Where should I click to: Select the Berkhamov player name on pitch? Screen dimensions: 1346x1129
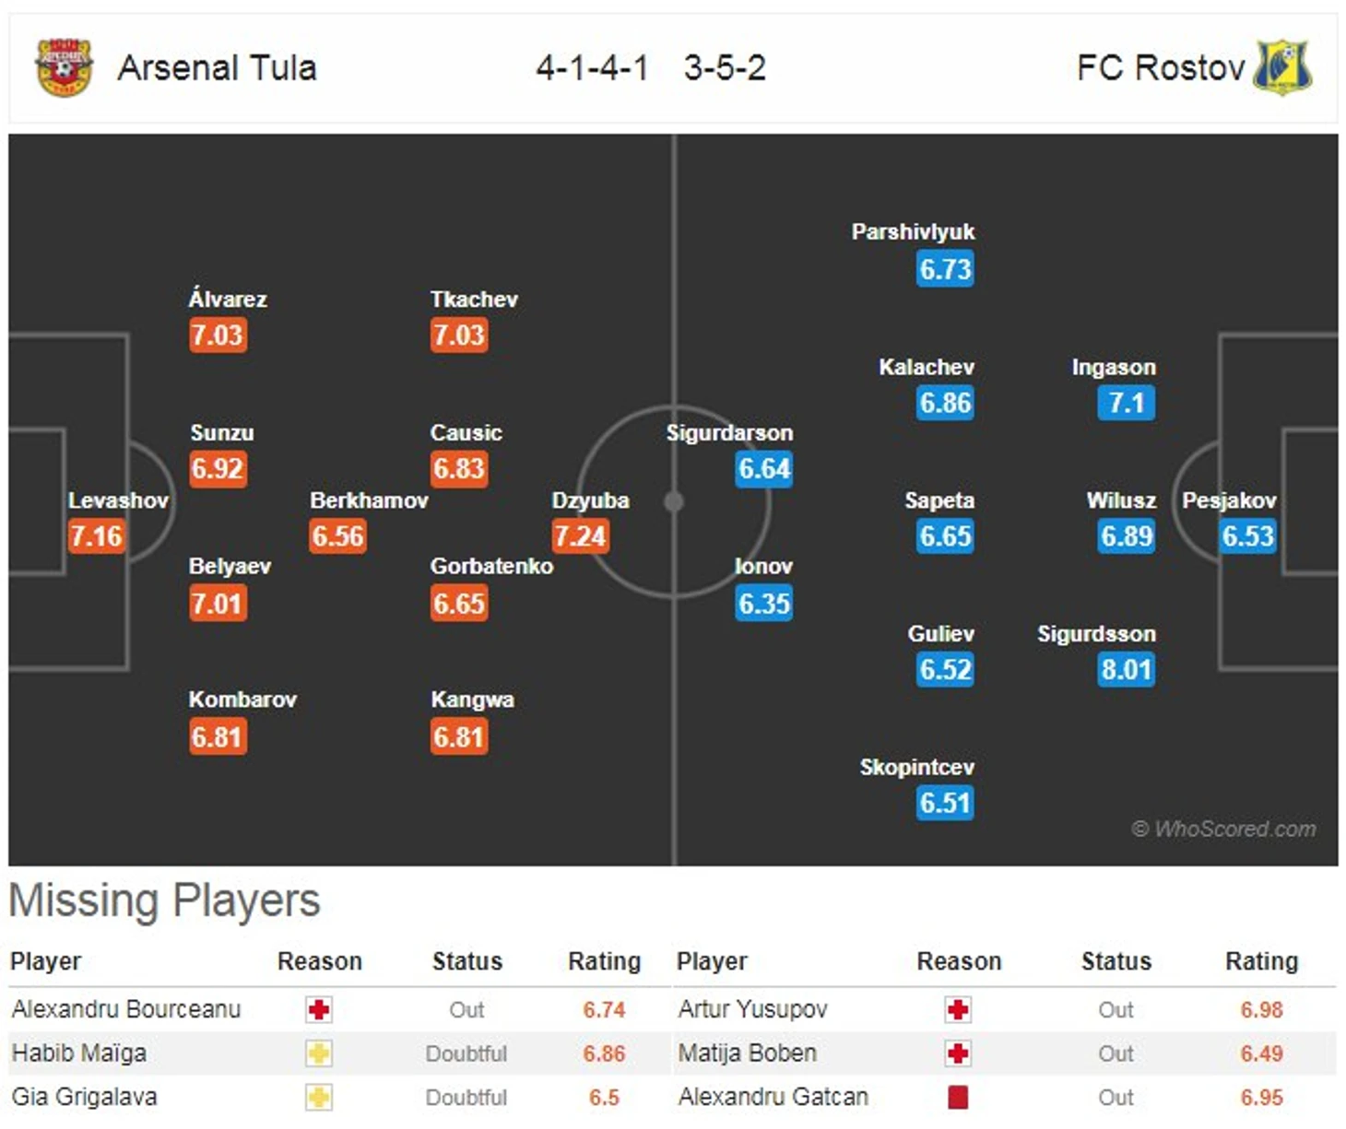point(369,500)
